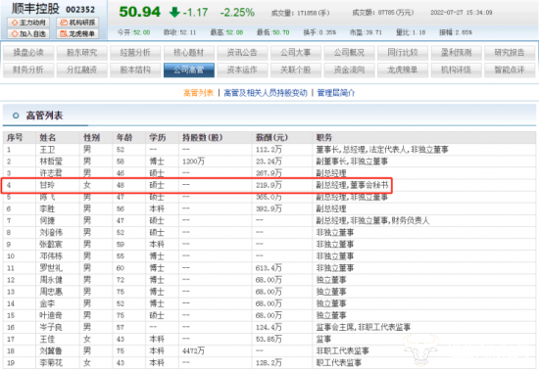Open the 龙虎榜单 button near stock name
Image resolution: width=539 pixels, height=369 pixels.
click(x=77, y=33)
